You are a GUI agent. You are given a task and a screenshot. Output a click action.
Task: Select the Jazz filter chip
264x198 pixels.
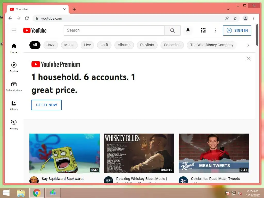point(51,45)
